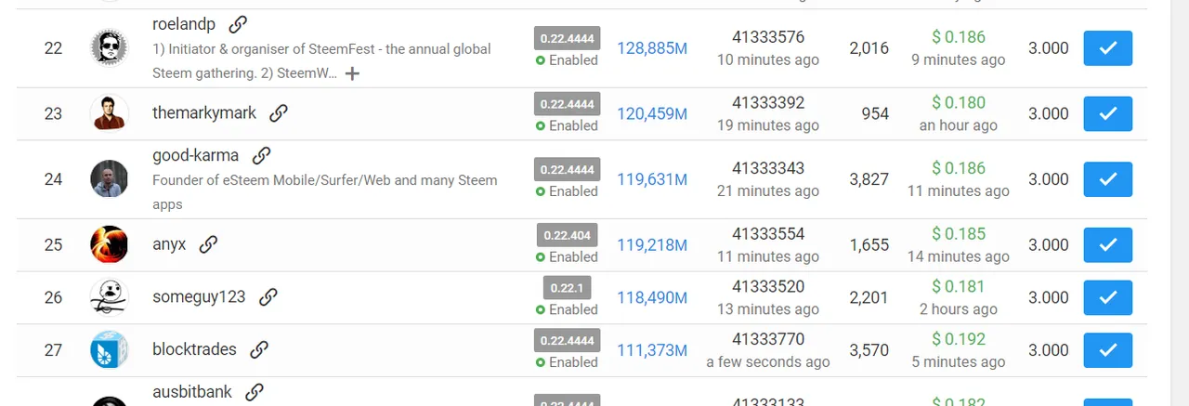The height and width of the screenshot is (406, 1189).
Task: Select the Enabled status for anyx
Action: click(567, 256)
